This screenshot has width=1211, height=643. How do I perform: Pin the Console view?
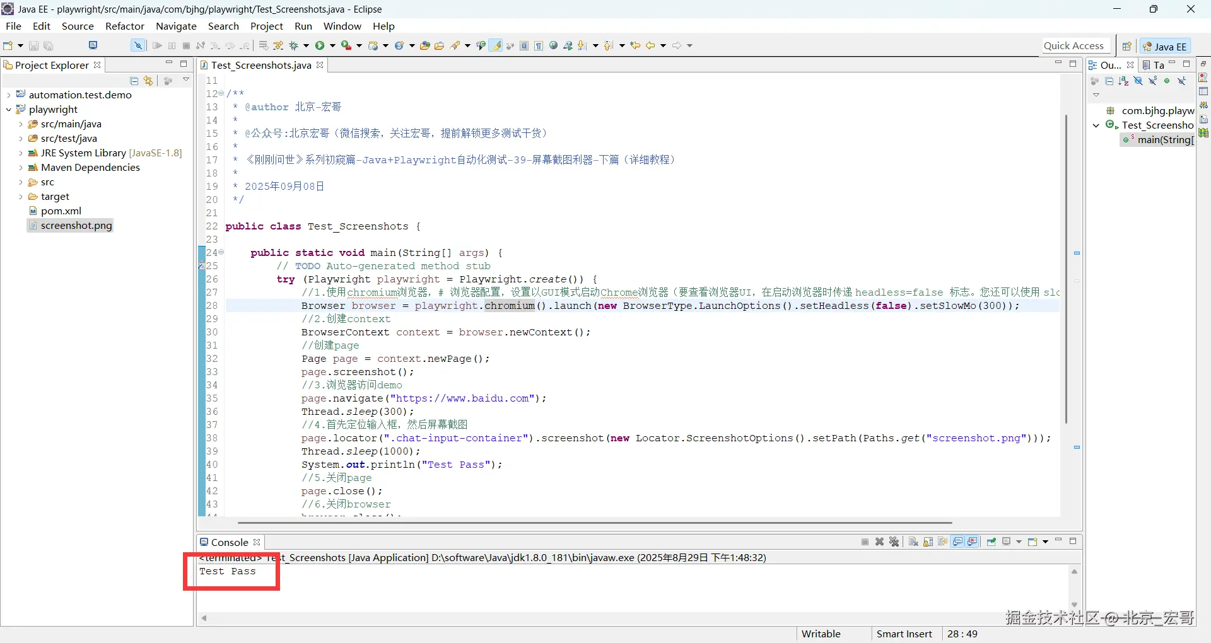(x=991, y=542)
